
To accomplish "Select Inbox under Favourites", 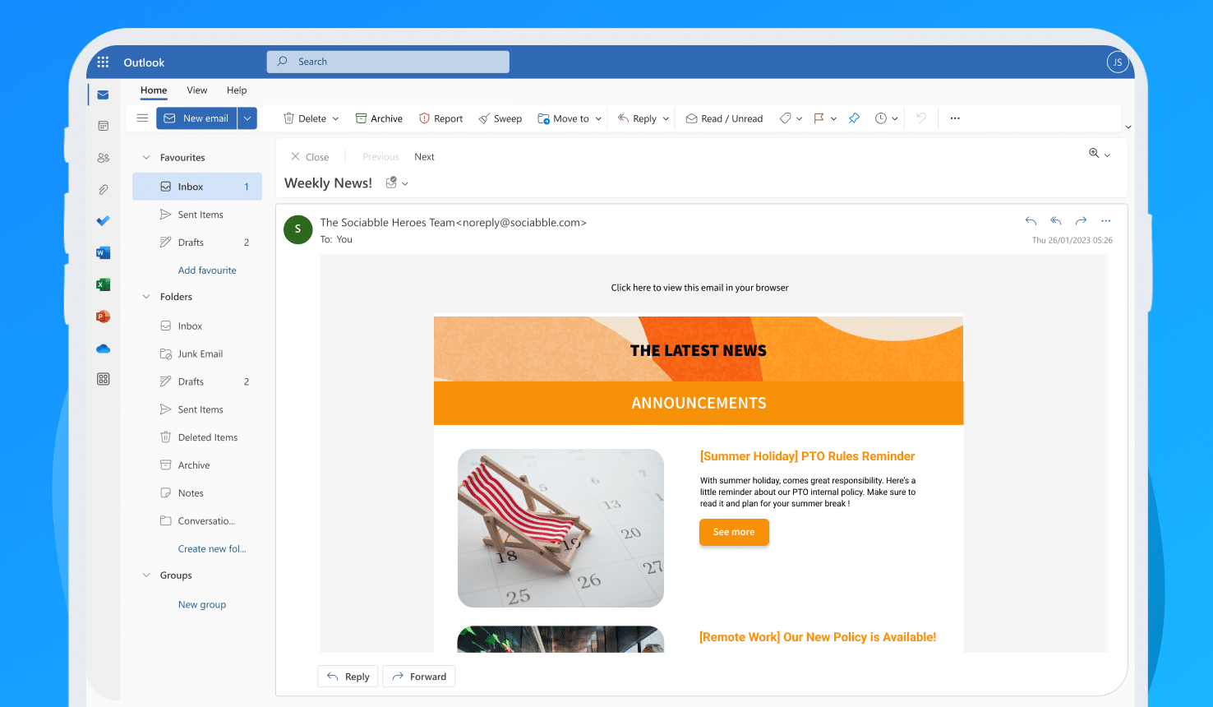I will [x=197, y=187].
